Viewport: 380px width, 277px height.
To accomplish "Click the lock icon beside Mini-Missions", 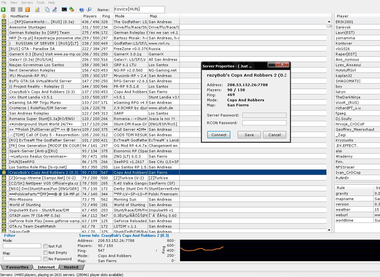I will 4,199.
